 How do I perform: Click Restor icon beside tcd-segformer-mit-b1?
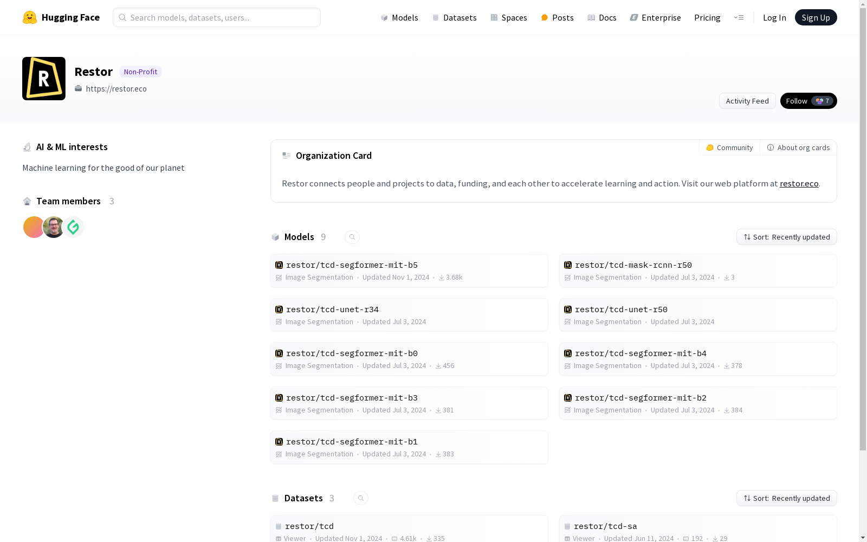tap(279, 442)
